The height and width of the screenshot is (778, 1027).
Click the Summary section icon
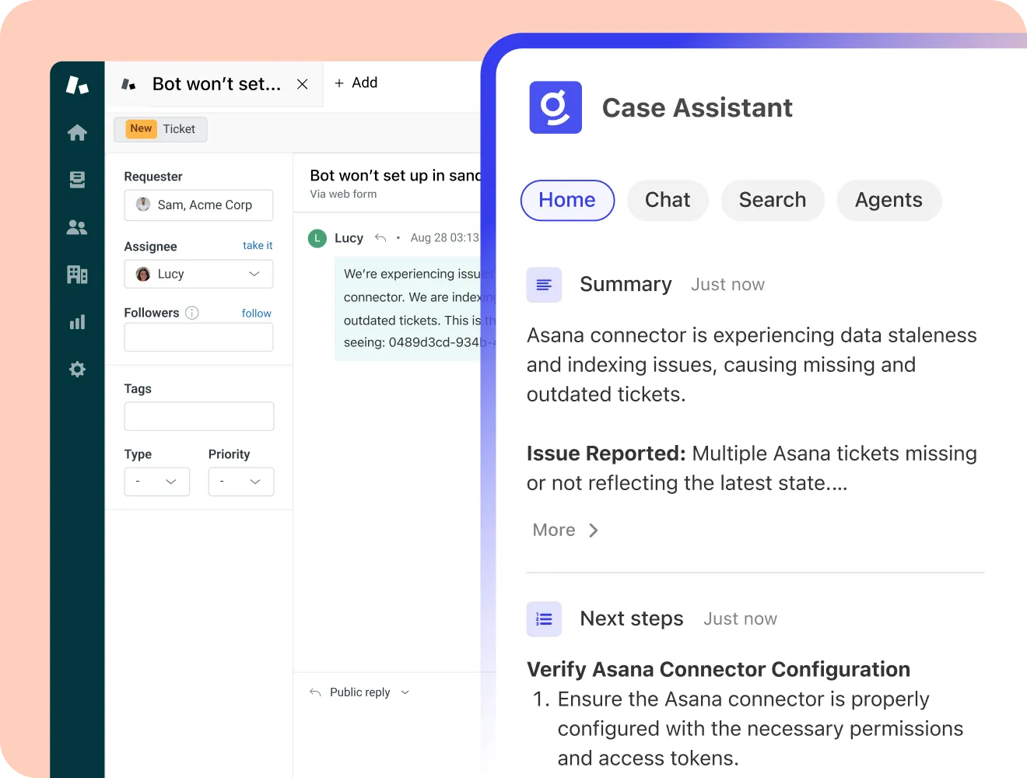(x=544, y=285)
